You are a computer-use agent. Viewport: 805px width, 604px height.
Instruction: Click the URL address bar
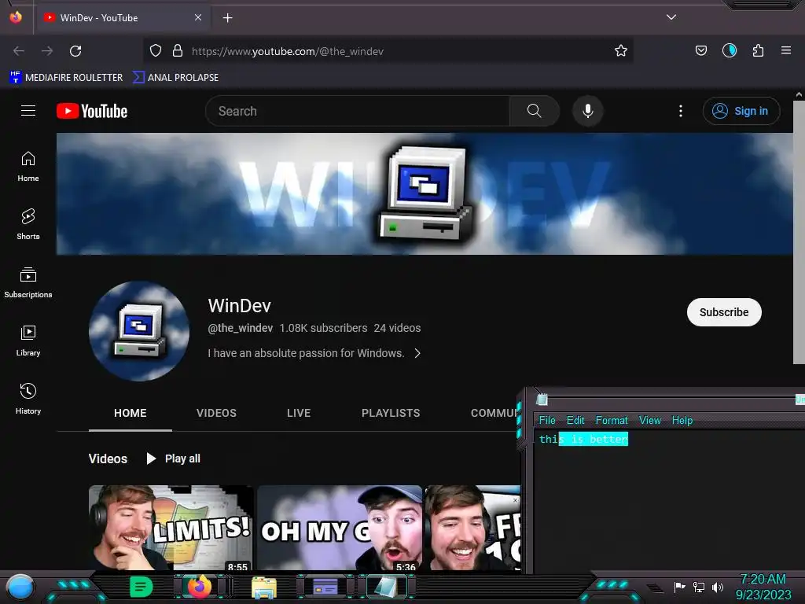pos(388,51)
